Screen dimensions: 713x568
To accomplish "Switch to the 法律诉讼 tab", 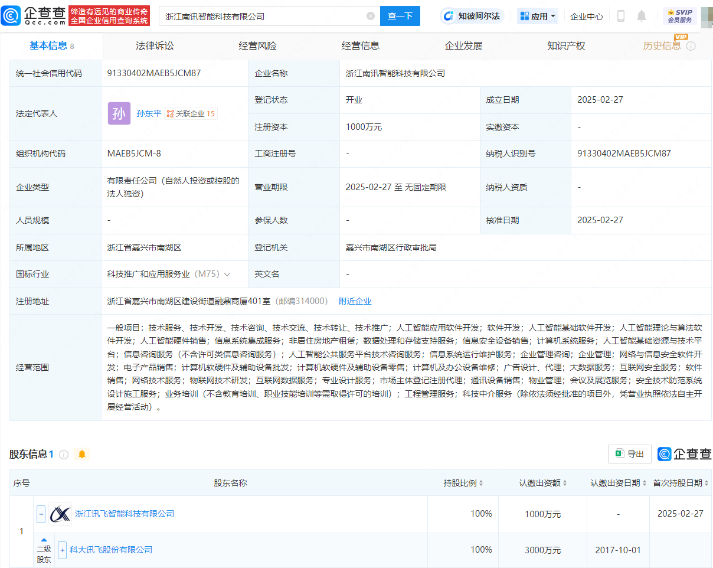I will pos(155,45).
